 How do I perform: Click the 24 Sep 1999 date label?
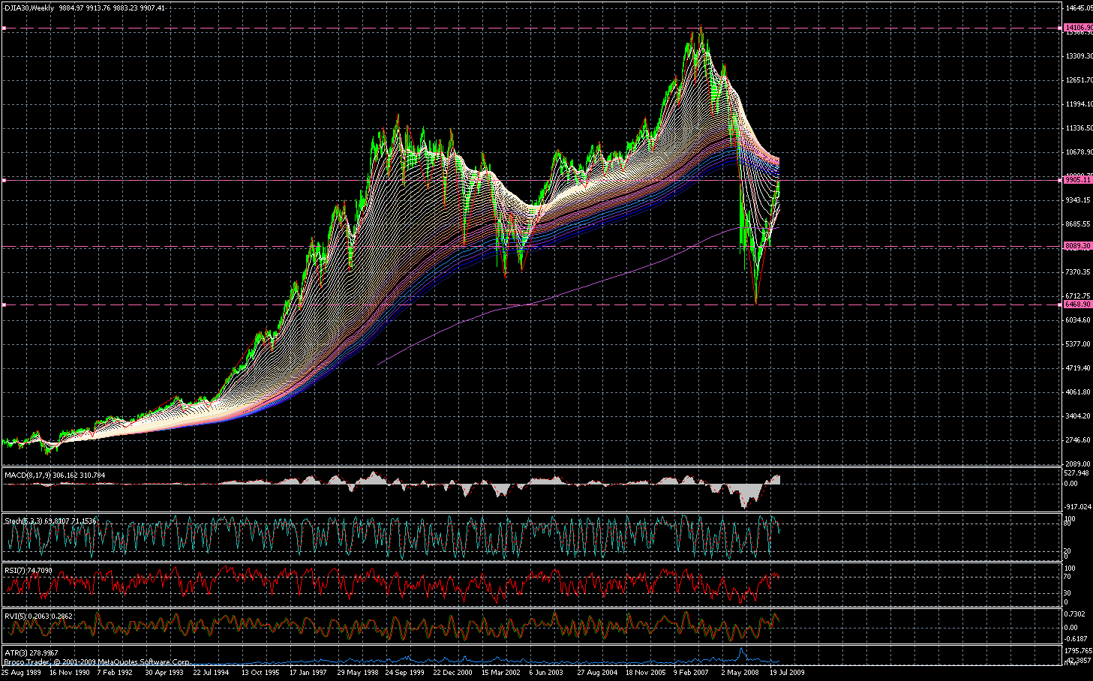coord(405,673)
